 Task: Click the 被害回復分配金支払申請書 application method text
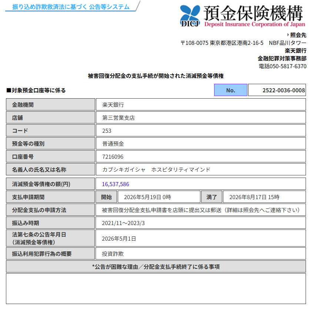[201, 210]
